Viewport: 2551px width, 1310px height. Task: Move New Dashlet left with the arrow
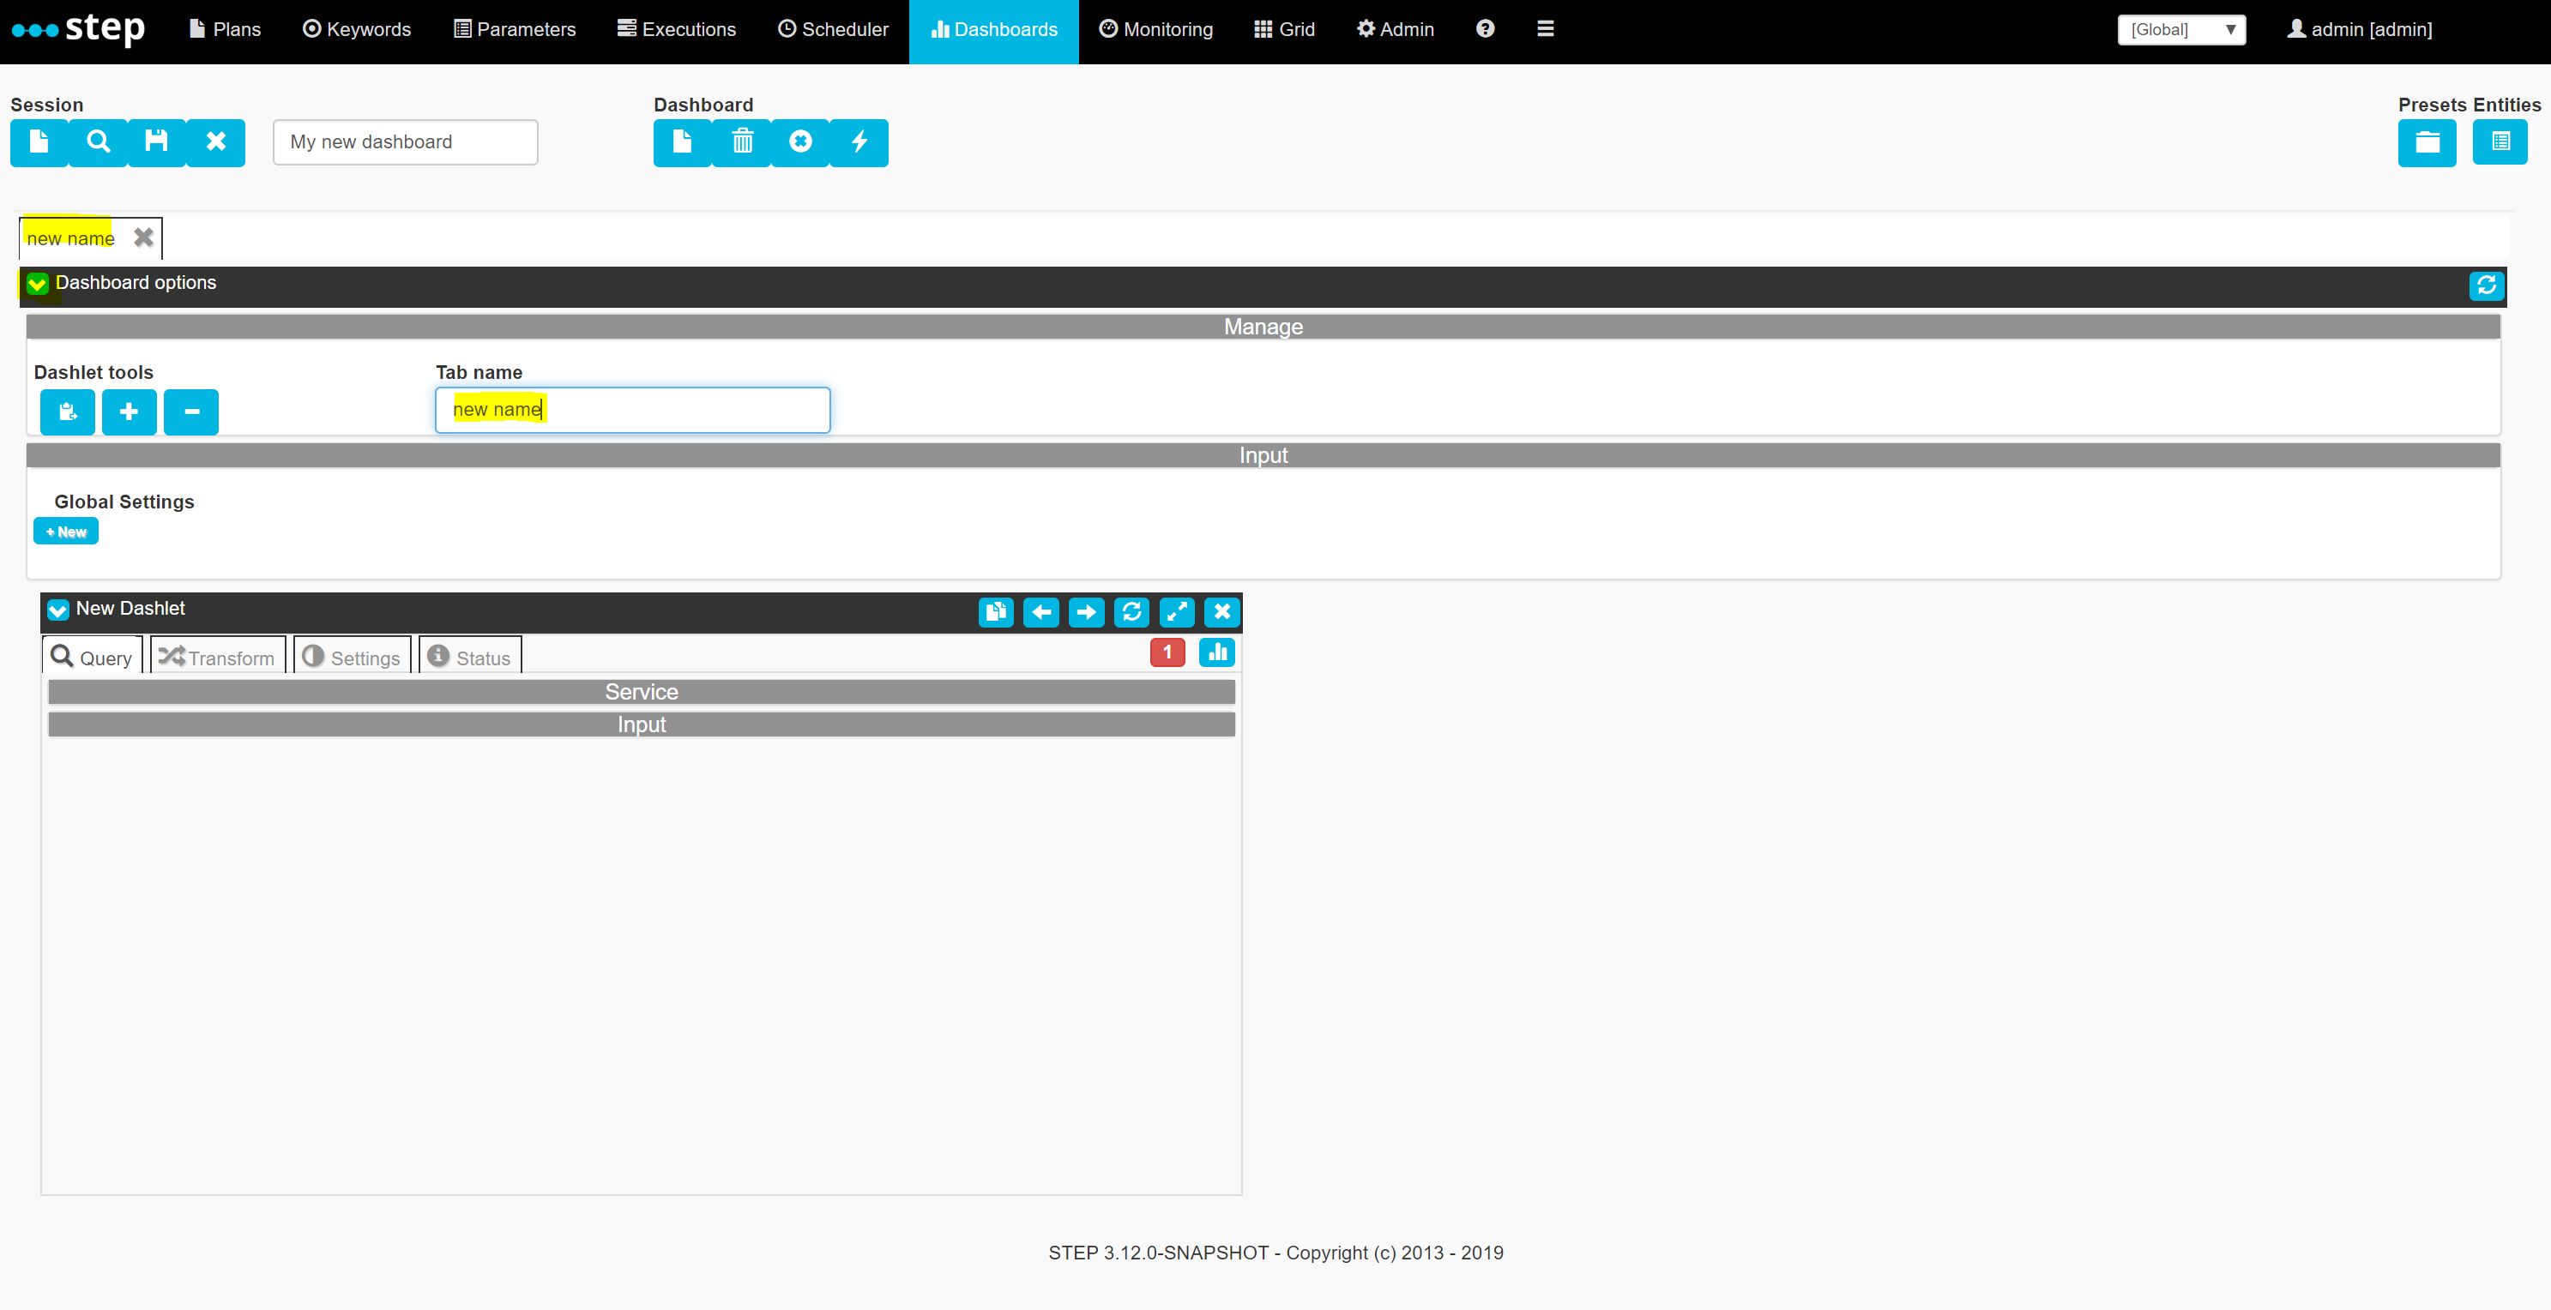tap(1040, 612)
